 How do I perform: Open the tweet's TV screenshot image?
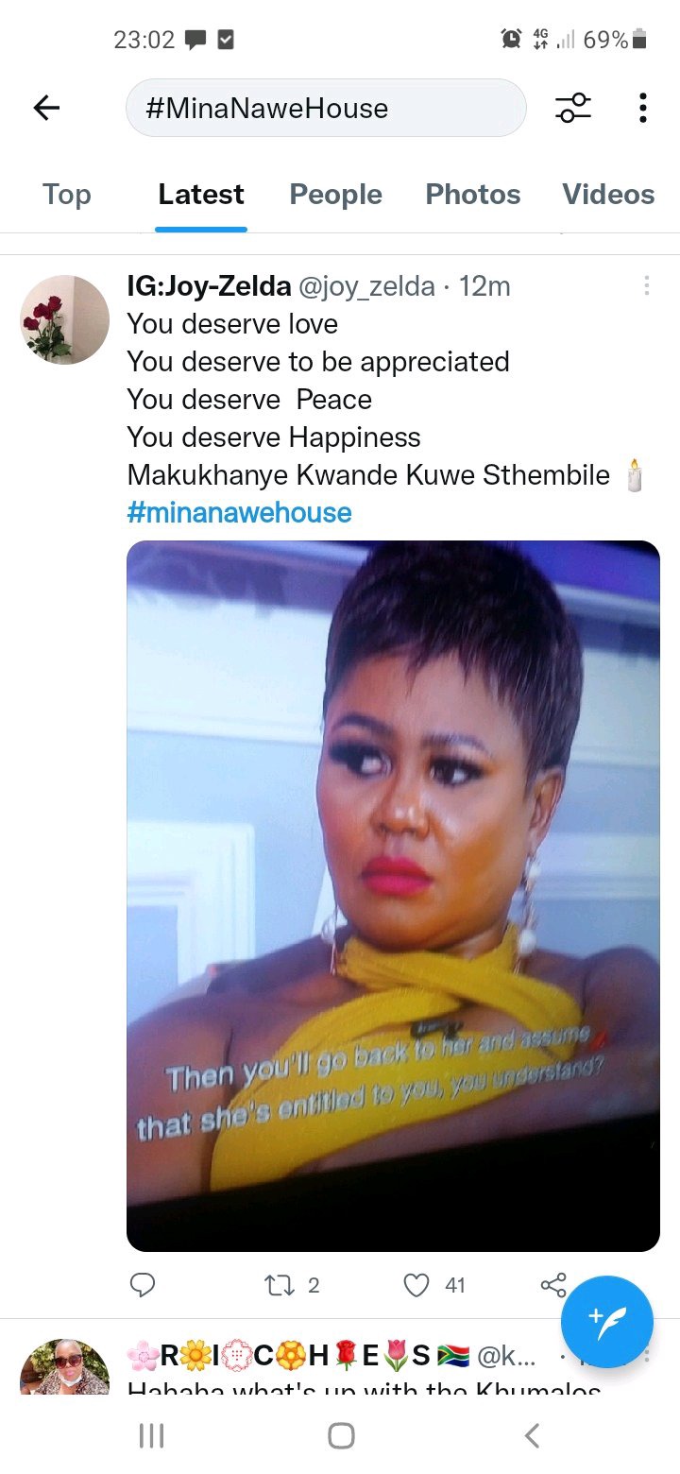pyautogui.click(x=393, y=896)
